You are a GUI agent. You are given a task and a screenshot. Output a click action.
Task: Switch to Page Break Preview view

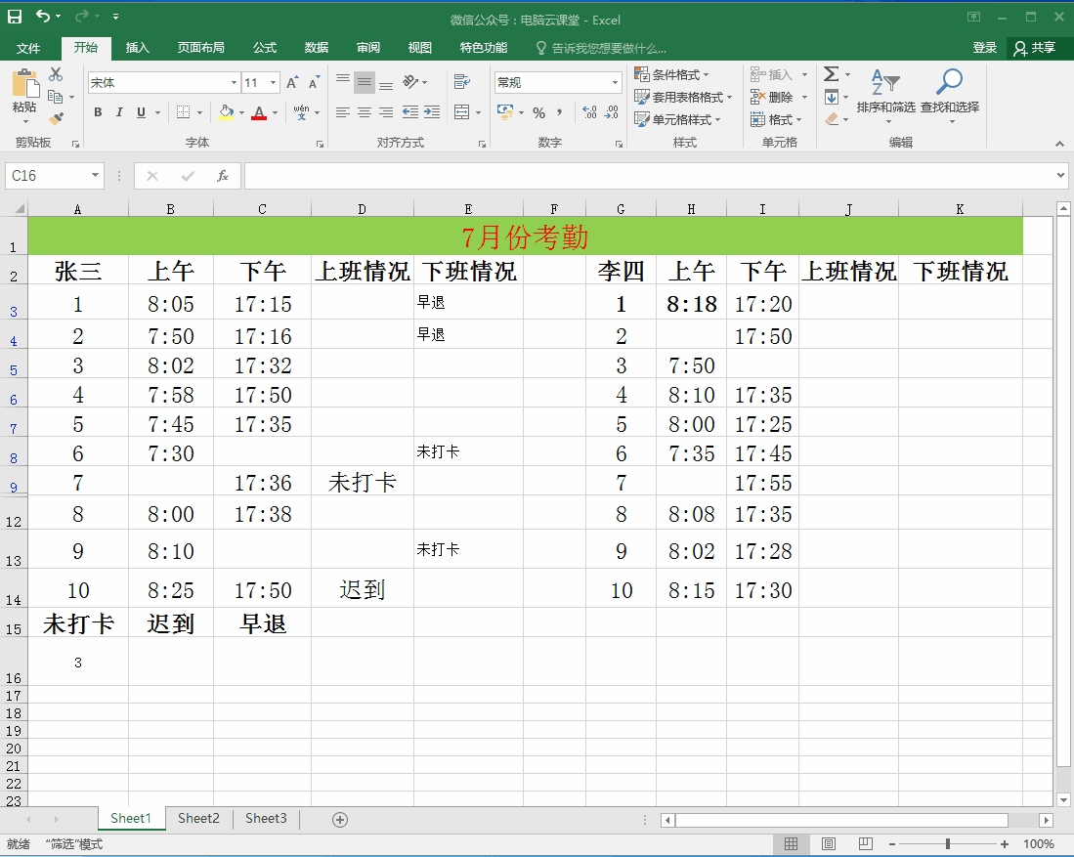click(866, 844)
